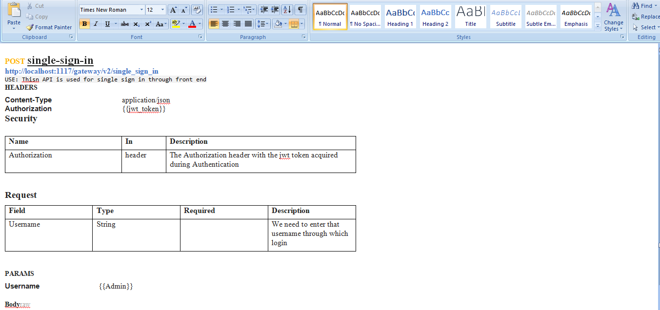Screen dimensions: 660x310
Task: Expand the borders dropdown arrow
Action: click(302, 24)
